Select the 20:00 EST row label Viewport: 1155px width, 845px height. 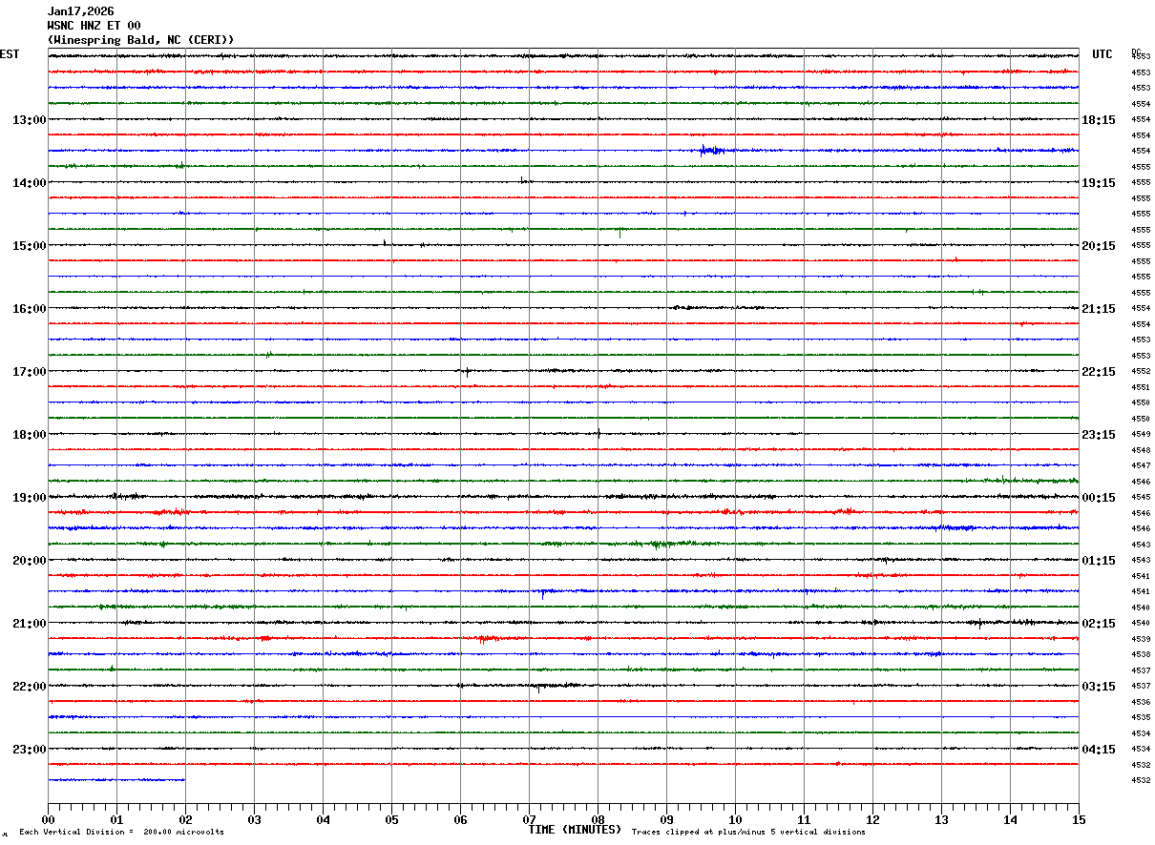29,561
